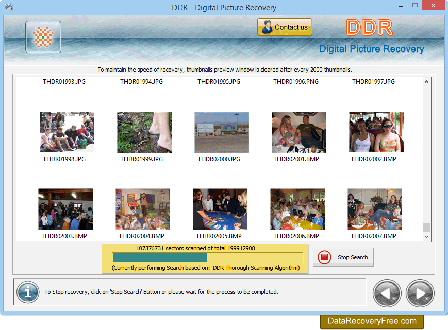
Task: Click the Stop Search button
Action: pyautogui.click(x=343, y=257)
